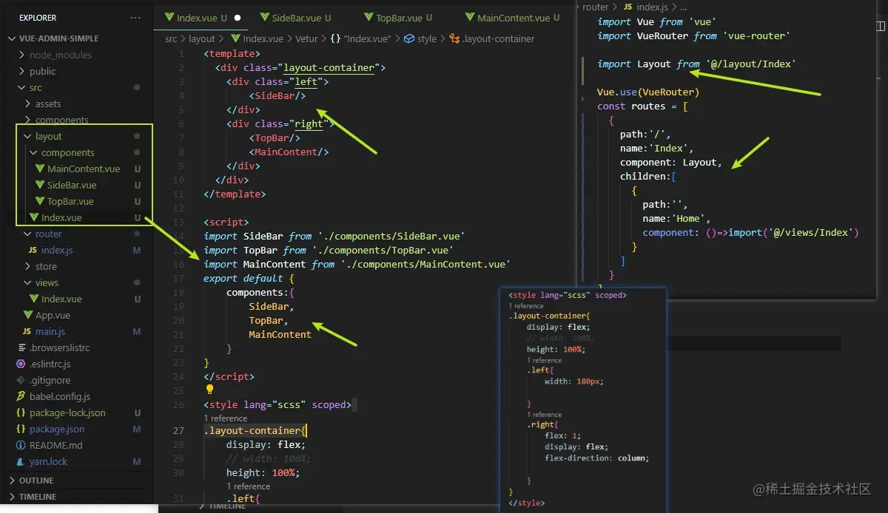The height and width of the screenshot is (513, 888).
Task: Select Index.vue under the layout folder
Action: pos(61,217)
